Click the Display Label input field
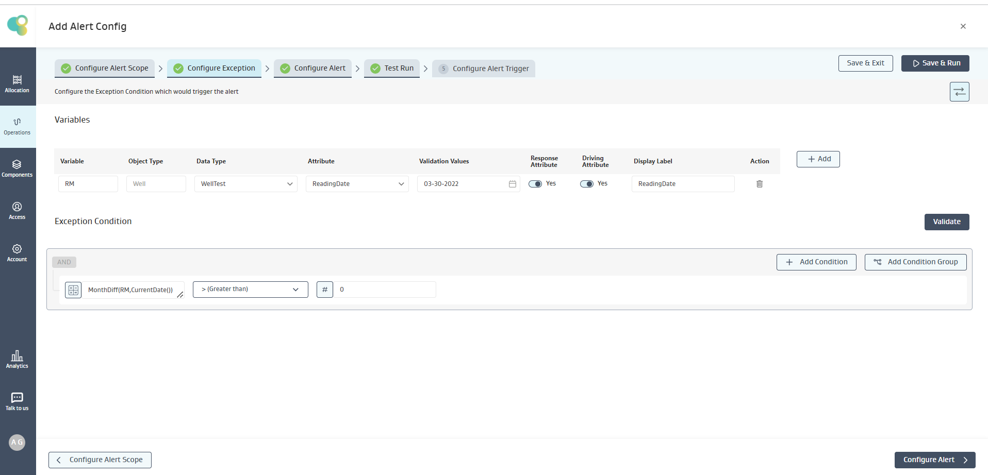Viewport: 988px width, 475px height. pos(683,184)
